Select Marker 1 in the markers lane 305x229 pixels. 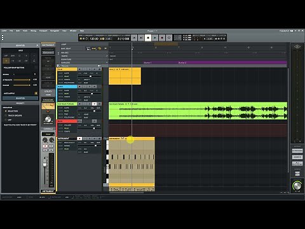click(x=147, y=63)
